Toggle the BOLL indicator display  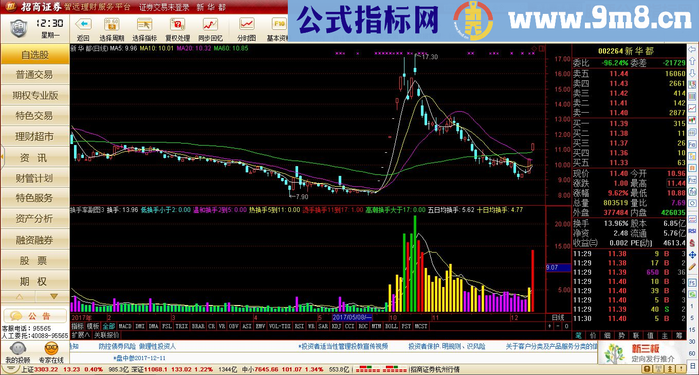tap(393, 326)
